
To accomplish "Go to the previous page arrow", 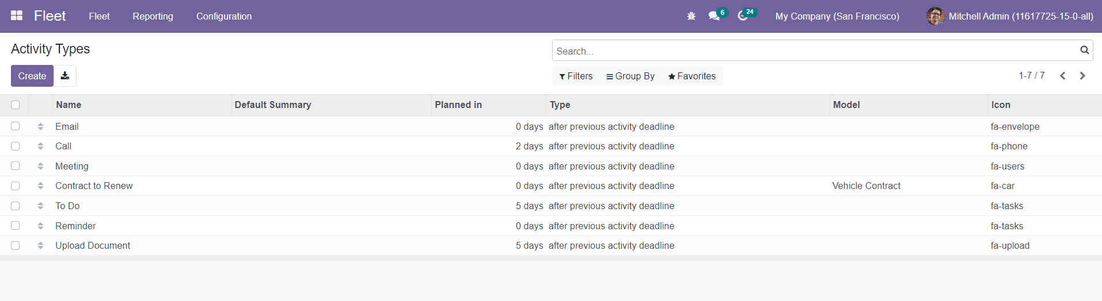I will pos(1063,76).
